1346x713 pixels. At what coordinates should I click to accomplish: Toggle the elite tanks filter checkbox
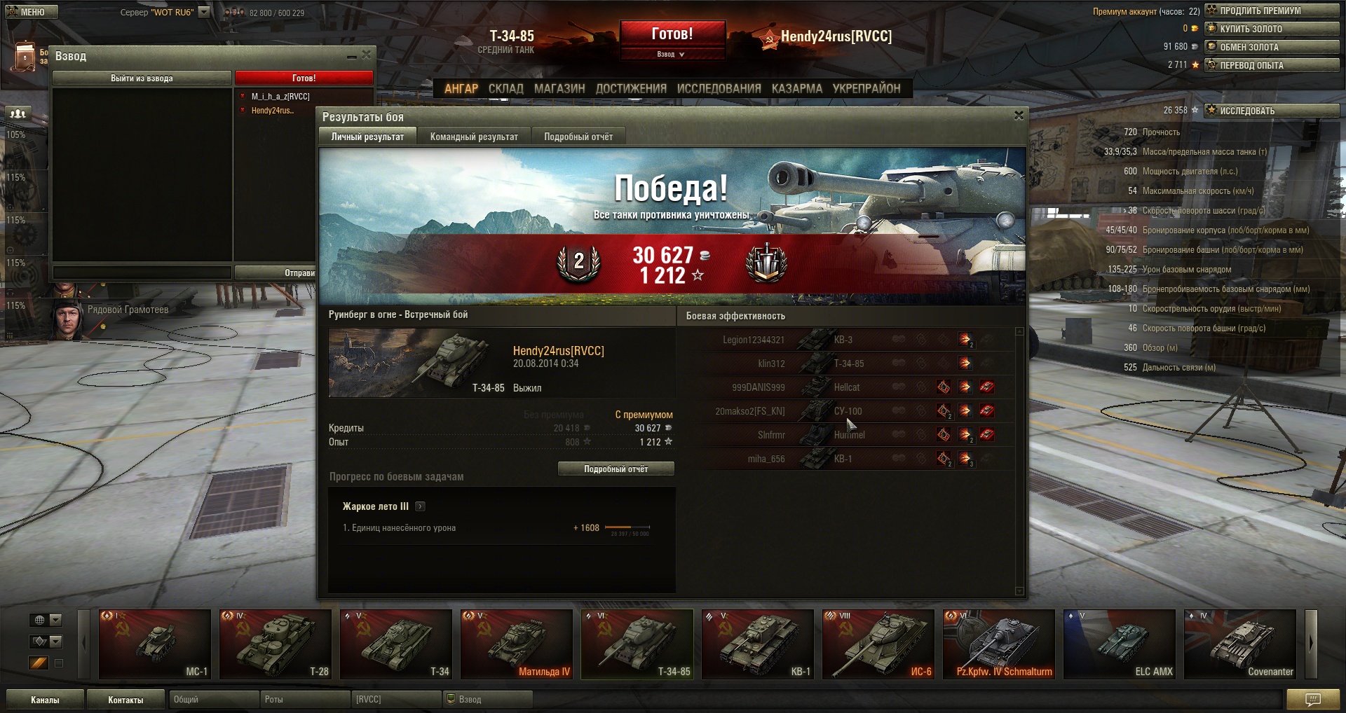click(59, 663)
